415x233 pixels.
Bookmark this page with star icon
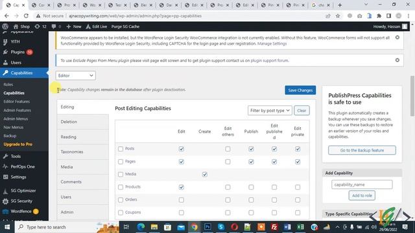338,16
